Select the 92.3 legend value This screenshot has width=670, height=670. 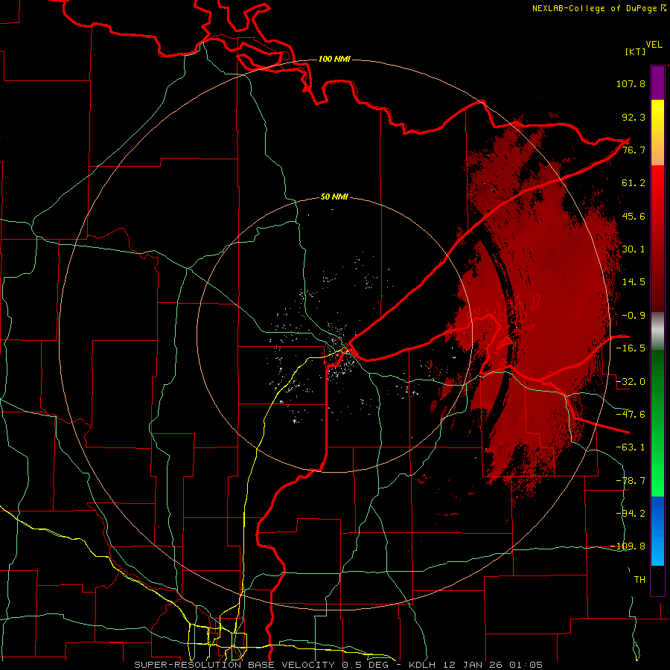tap(634, 117)
